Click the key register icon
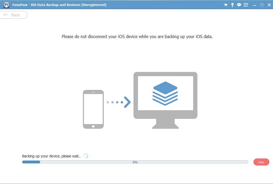 (232, 5)
